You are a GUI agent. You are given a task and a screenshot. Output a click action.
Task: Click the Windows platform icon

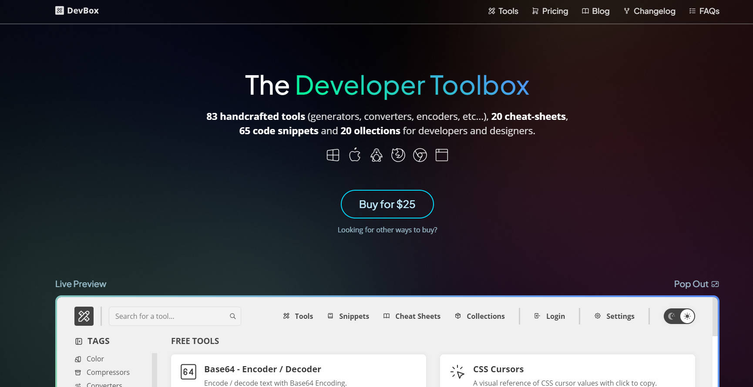[x=333, y=155]
